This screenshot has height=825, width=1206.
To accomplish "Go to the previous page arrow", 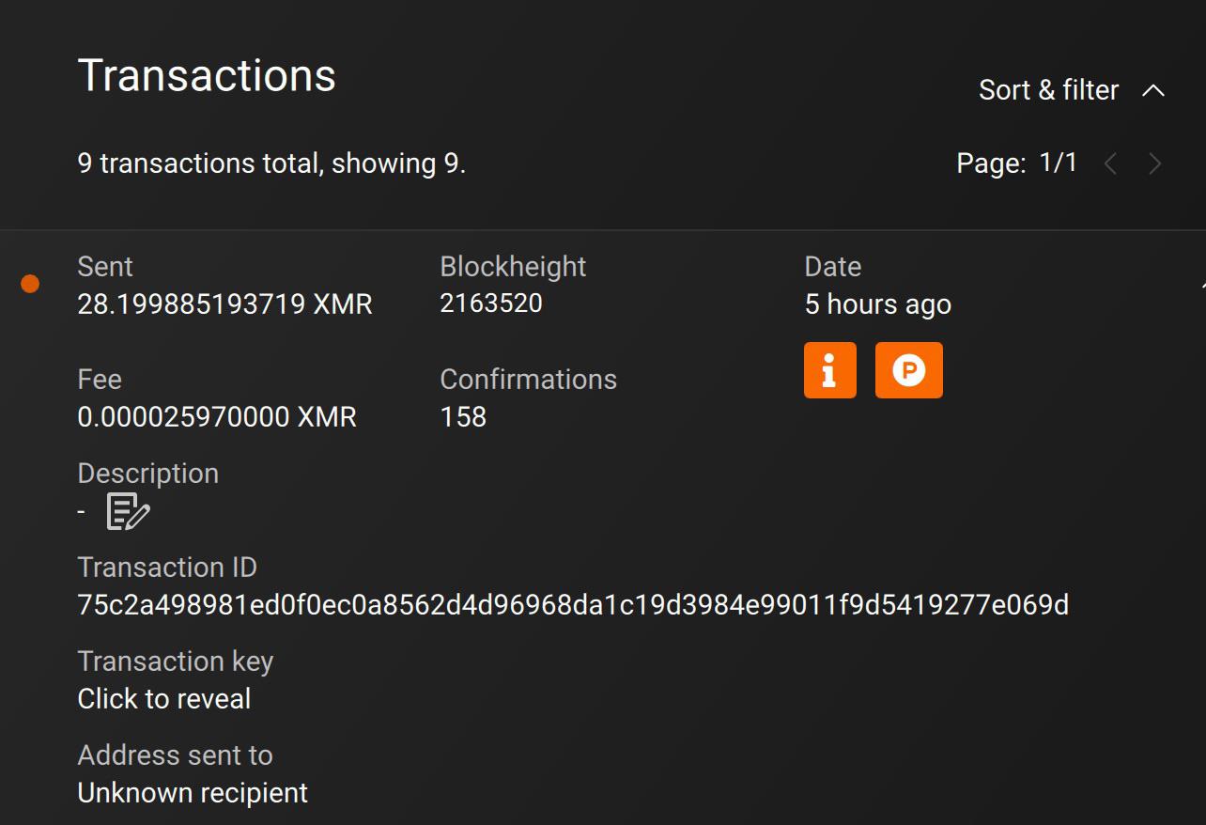I will click(x=1111, y=164).
